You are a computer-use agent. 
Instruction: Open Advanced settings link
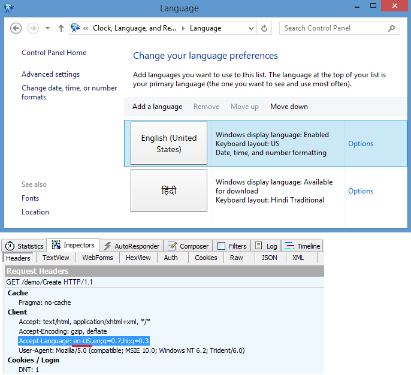(x=50, y=74)
